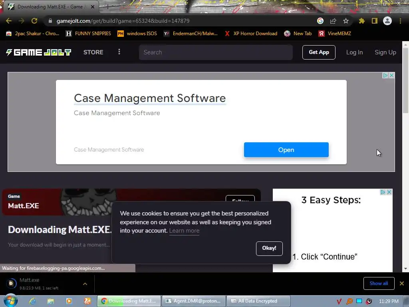
Task: Expand the Game Jolt more options dots
Action: (x=119, y=52)
